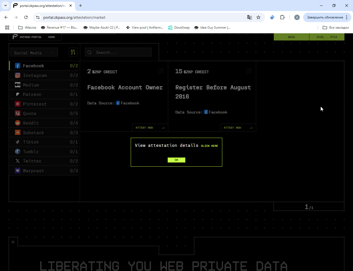Click the site information icon in address bar
This screenshot has width=353, height=271.
38,17
